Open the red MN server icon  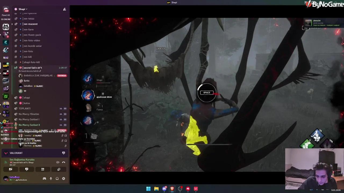coord(6,73)
